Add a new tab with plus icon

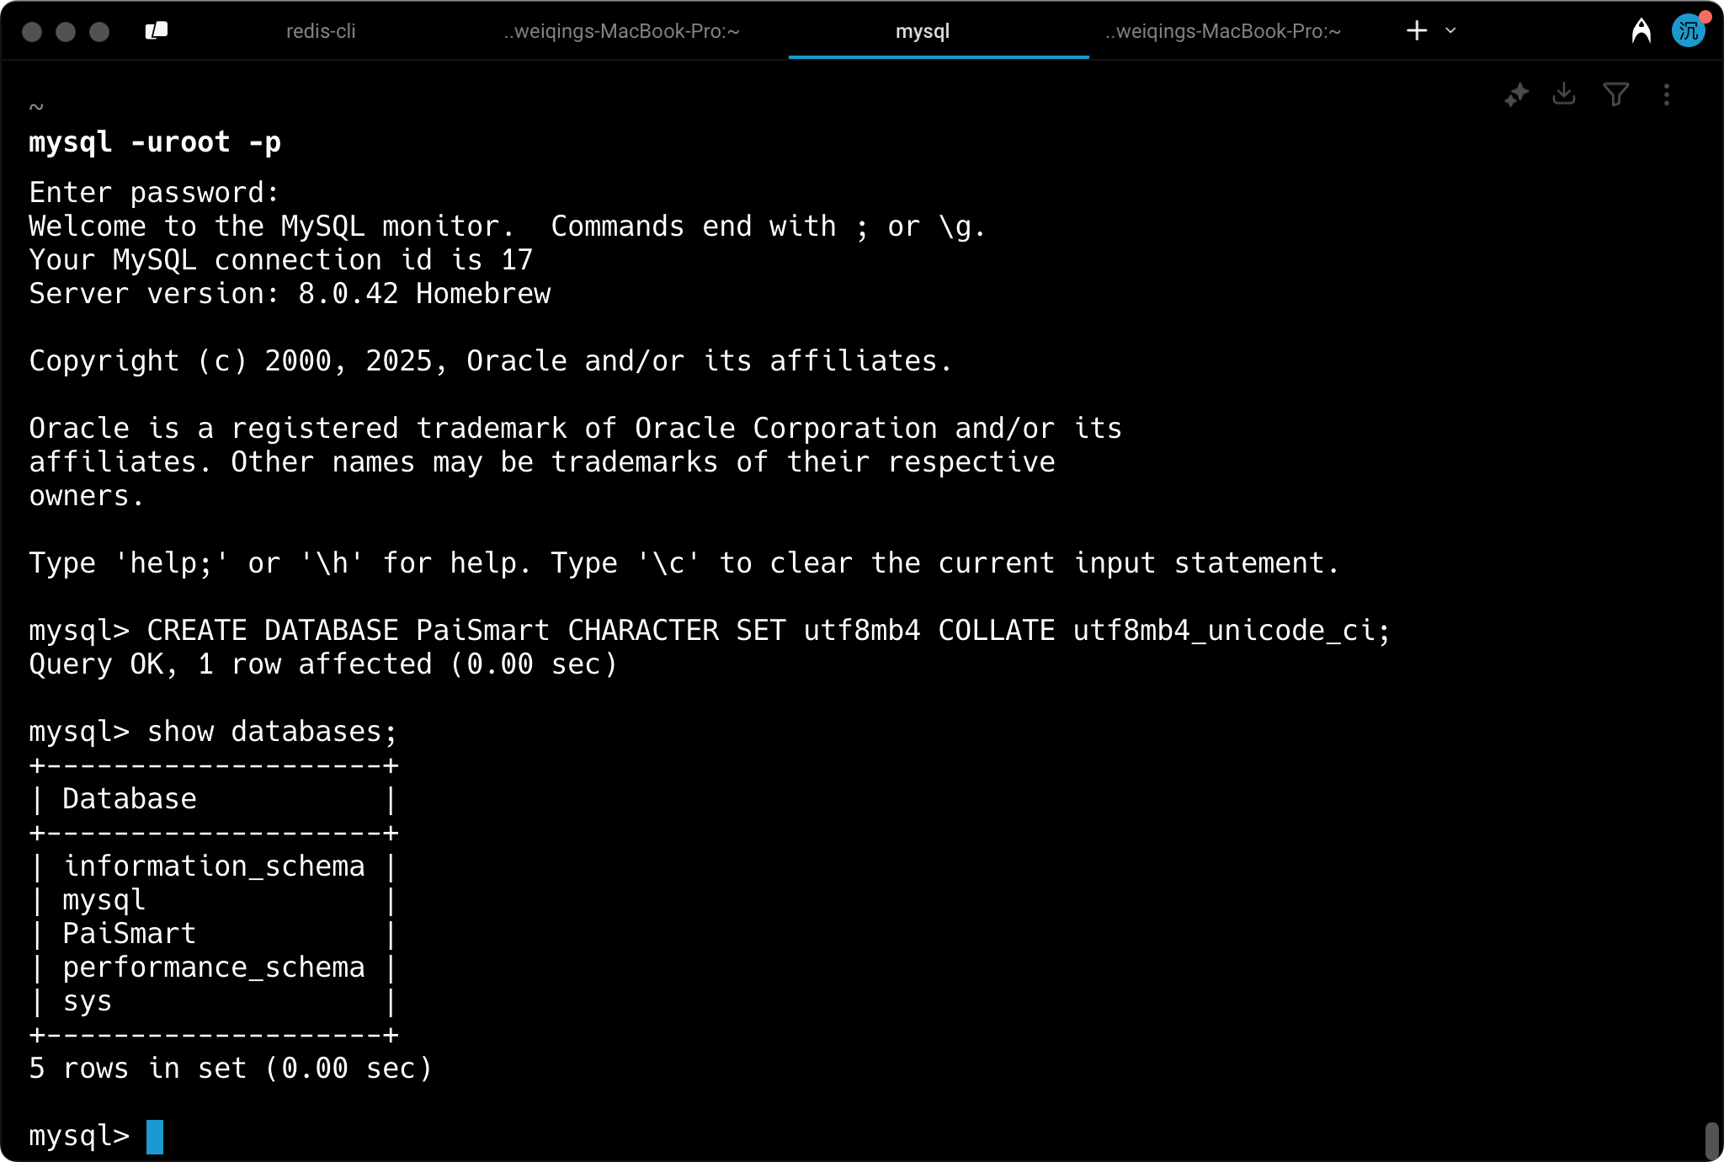pos(1417,31)
